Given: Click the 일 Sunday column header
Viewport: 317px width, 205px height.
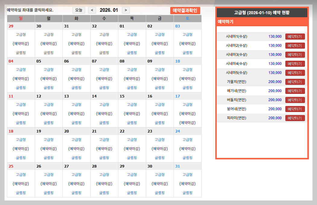Looking at the screenshot, I should click(21, 18).
